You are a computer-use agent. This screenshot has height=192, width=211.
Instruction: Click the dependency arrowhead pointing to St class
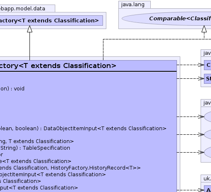point(201,78)
